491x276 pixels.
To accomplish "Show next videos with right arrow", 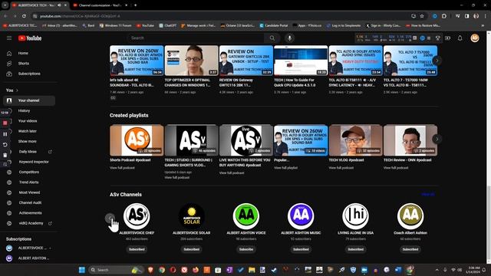I will tap(437, 61).
